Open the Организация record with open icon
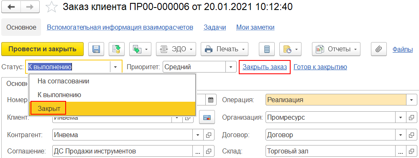The width and height of the screenshot is (419, 158). 411,118
